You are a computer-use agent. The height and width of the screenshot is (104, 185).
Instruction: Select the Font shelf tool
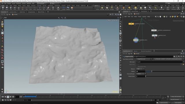53,8
